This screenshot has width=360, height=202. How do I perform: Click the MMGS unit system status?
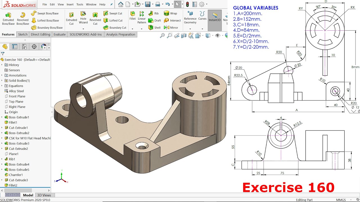click(x=341, y=200)
